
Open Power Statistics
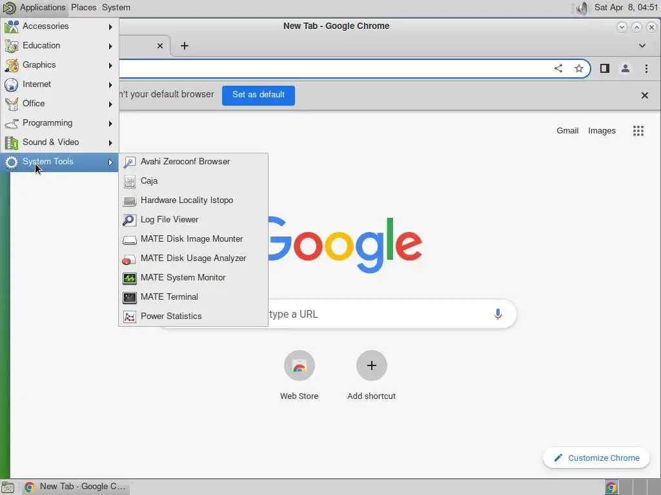click(193, 316)
